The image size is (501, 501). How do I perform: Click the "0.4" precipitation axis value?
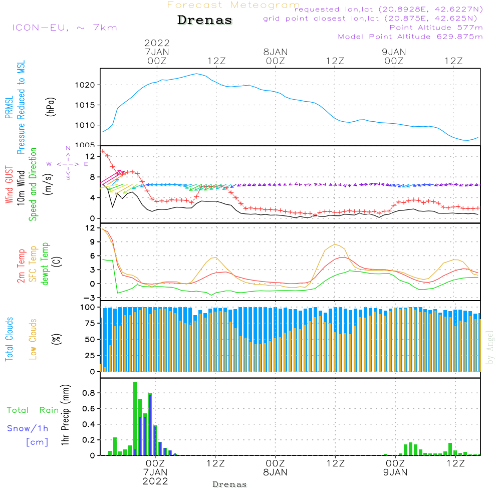coord(89,424)
